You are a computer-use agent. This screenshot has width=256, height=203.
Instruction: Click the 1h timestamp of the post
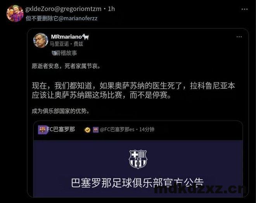[111, 9]
